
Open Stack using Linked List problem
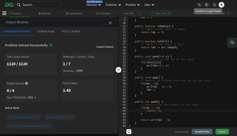pos(24,117)
